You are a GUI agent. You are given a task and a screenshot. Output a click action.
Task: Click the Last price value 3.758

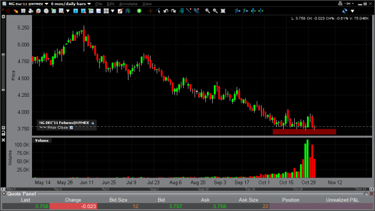42,206
